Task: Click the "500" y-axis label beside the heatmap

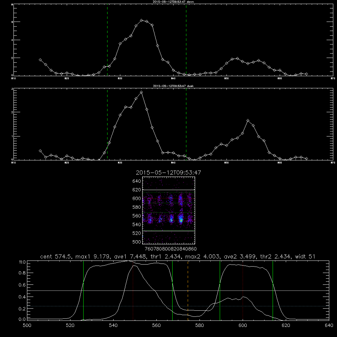Action: click(x=137, y=242)
